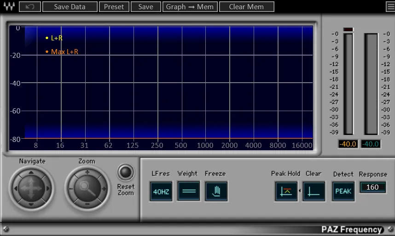Navigate down with the arrow pad
Screen dimensions: 395x236
[x=31, y=204]
